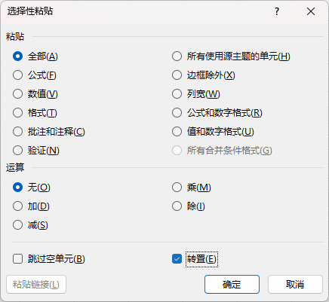The width and height of the screenshot is (329, 302).
Task: Close the 选择性粘贴 dialog
Action: click(x=311, y=11)
